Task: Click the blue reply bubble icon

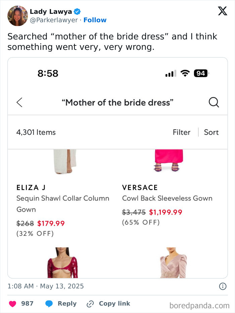Action: coord(49,304)
